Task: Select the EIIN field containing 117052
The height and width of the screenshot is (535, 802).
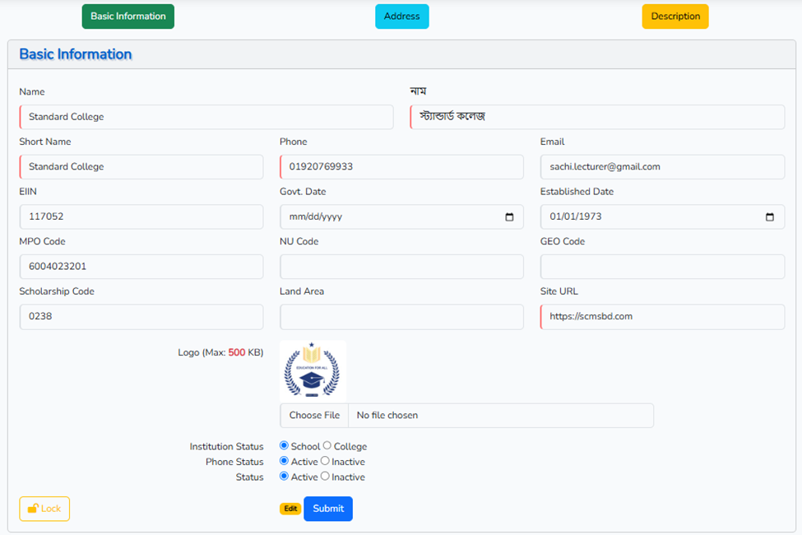Action: pyautogui.click(x=141, y=217)
